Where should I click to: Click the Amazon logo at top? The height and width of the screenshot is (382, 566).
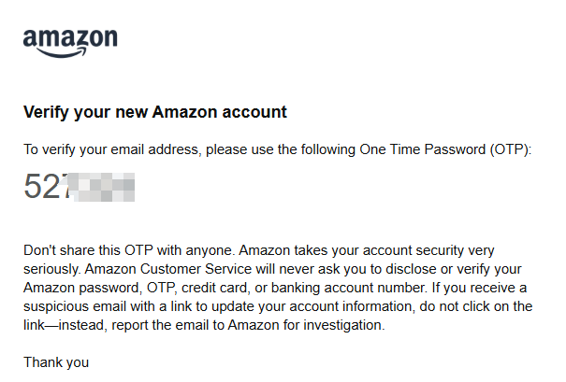(x=70, y=43)
